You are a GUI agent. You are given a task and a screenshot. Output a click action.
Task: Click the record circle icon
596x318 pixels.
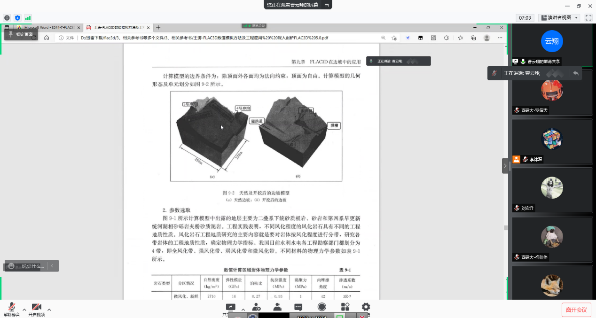[x=322, y=307]
